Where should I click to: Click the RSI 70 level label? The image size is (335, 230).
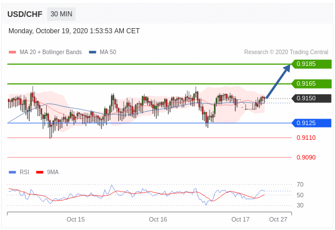(x=300, y=184)
